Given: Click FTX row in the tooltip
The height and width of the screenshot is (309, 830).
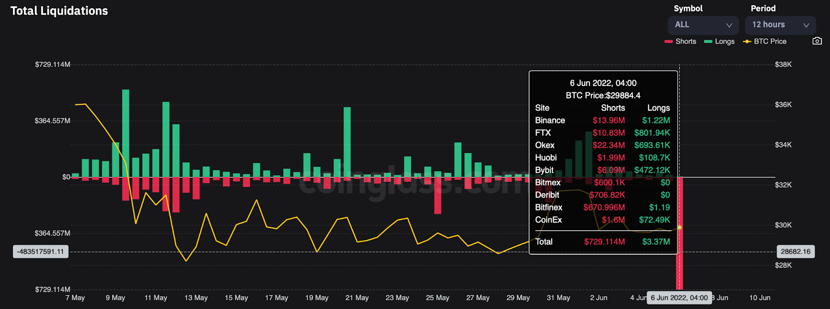Looking at the screenshot, I should click(603, 133).
